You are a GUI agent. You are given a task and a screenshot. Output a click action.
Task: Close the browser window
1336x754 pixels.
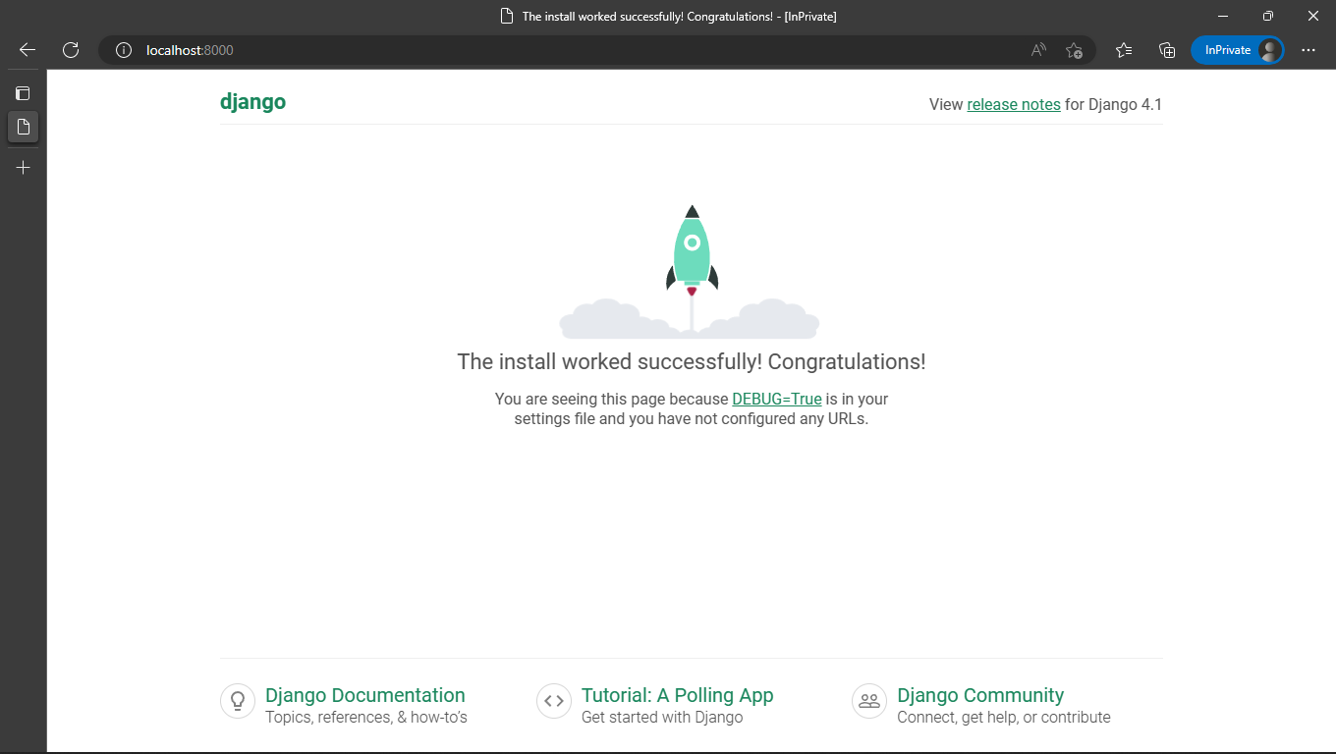(x=1313, y=17)
